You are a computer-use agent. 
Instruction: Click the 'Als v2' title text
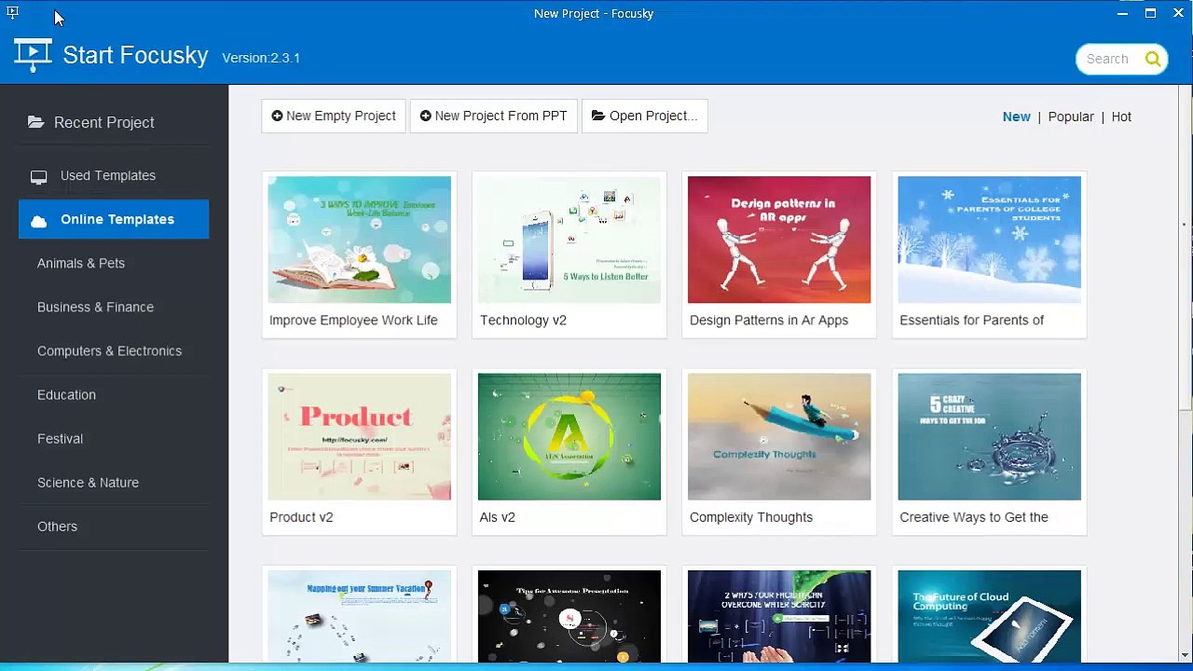(498, 516)
